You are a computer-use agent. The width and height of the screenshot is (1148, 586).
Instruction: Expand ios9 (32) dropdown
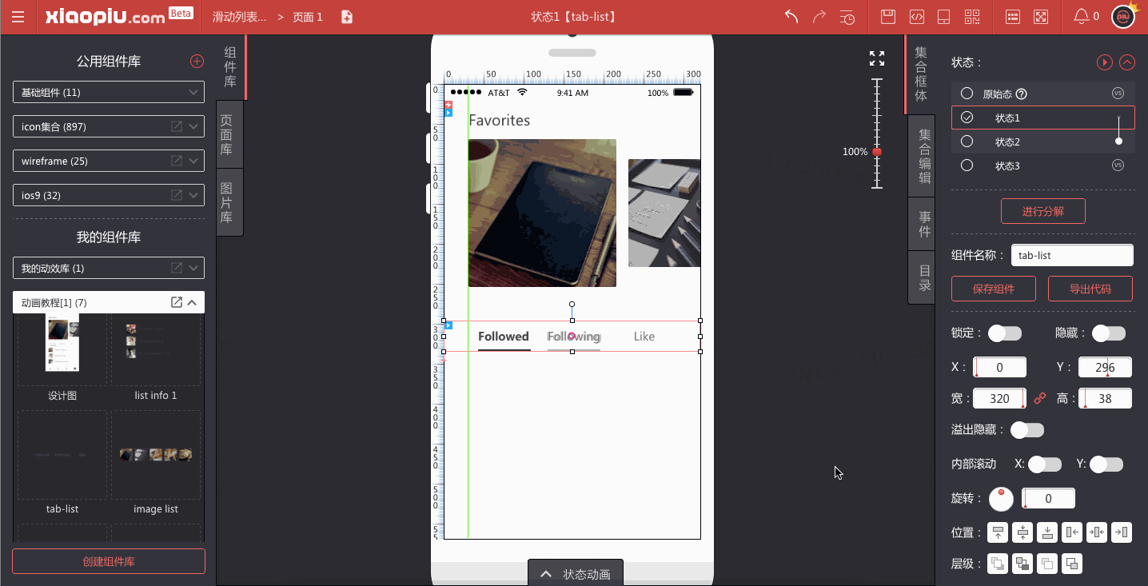pyautogui.click(x=193, y=195)
